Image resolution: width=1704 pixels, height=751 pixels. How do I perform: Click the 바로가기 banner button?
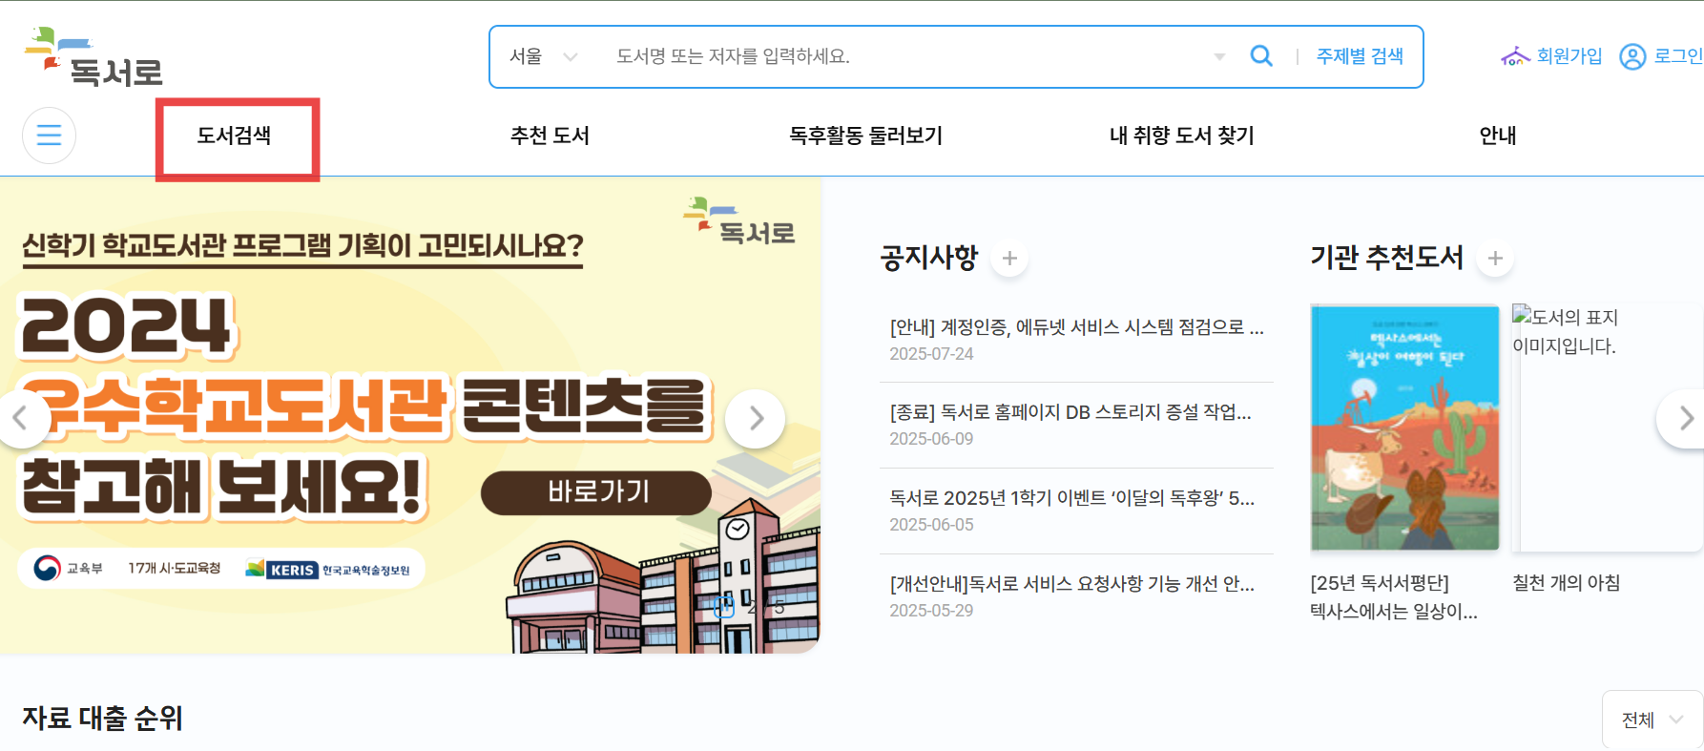[596, 492]
